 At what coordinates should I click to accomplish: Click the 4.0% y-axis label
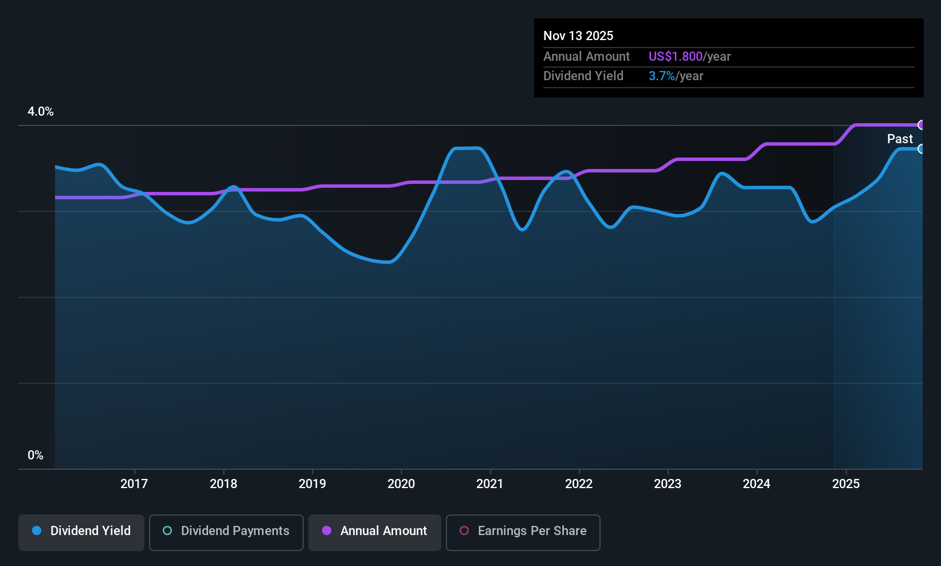41,112
